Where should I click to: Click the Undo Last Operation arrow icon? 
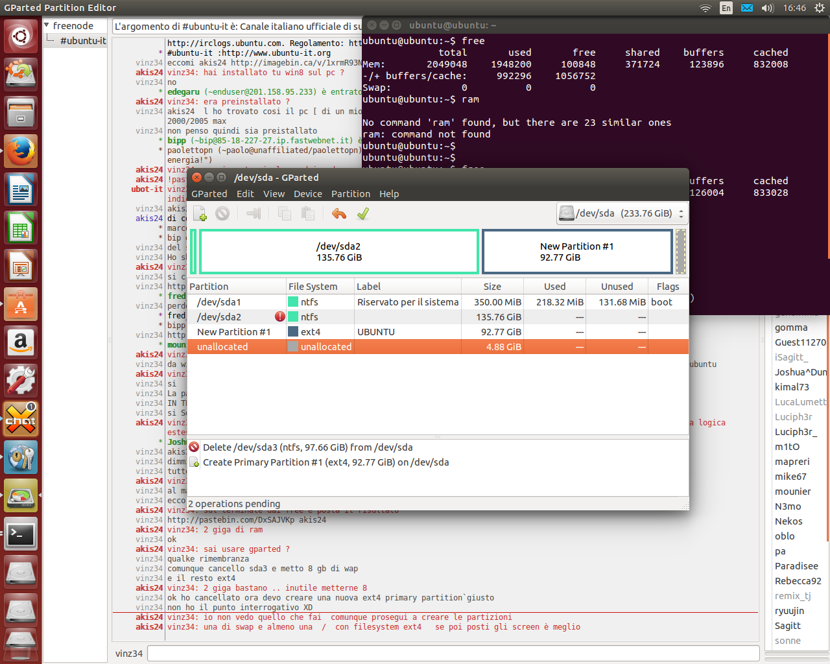(338, 213)
